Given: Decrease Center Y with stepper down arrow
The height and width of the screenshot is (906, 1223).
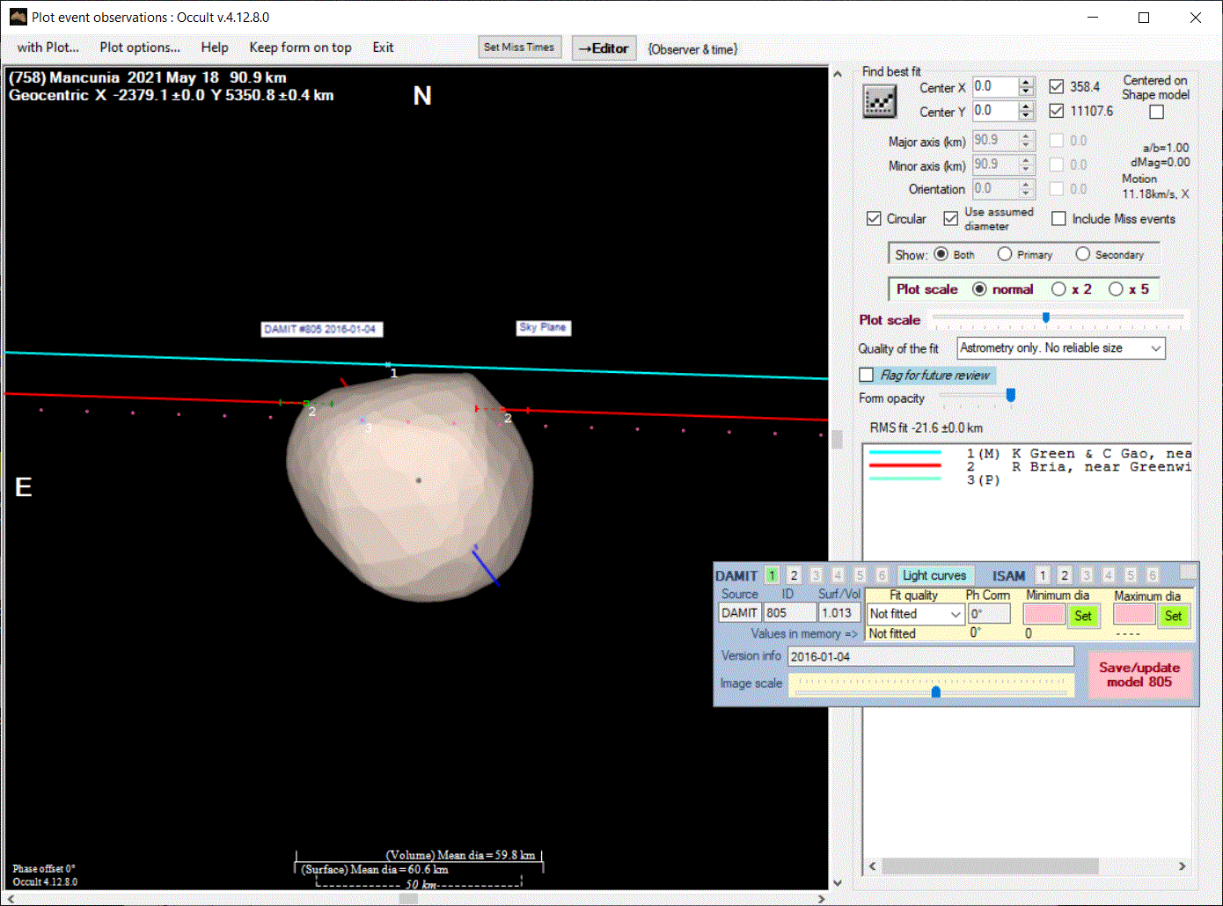Looking at the screenshot, I should click(1026, 116).
